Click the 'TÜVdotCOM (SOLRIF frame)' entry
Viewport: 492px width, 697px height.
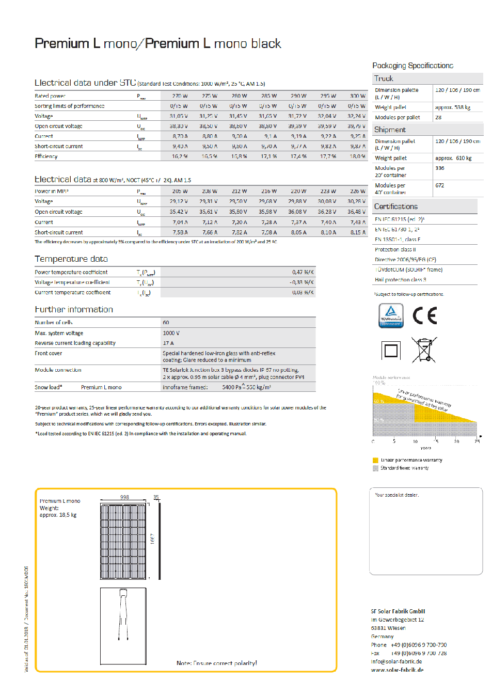click(409, 270)
